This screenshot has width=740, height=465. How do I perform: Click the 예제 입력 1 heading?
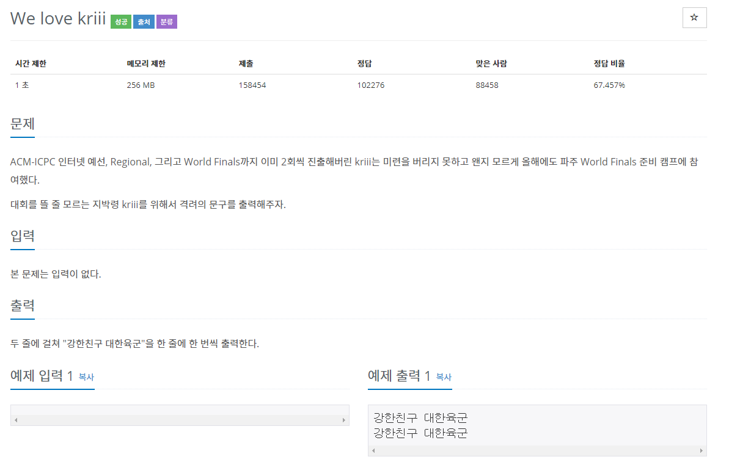pyautogui.click(x=42, y=376)
